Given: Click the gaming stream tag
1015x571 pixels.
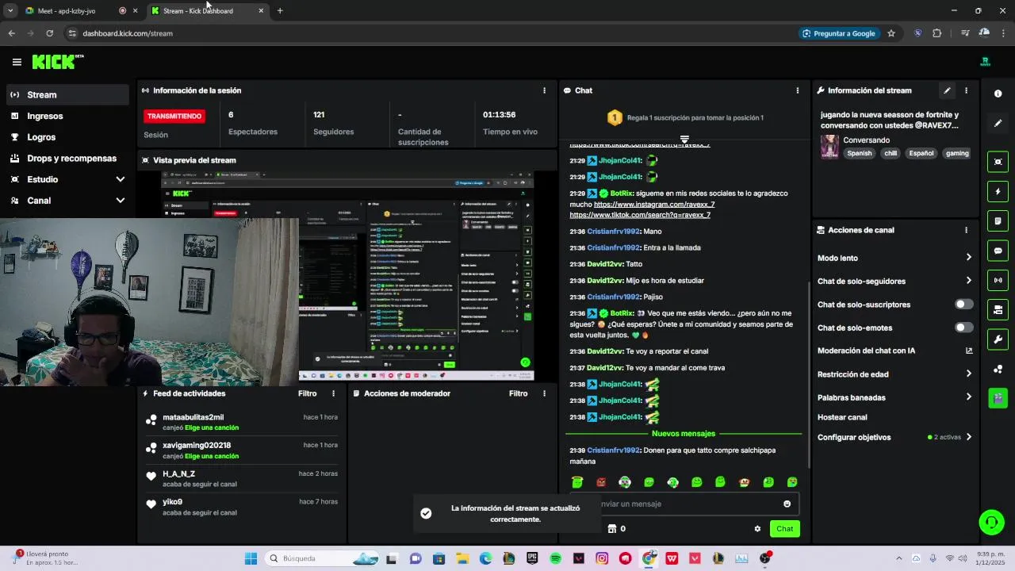Looking at the screenshot, I should point(957,153).
